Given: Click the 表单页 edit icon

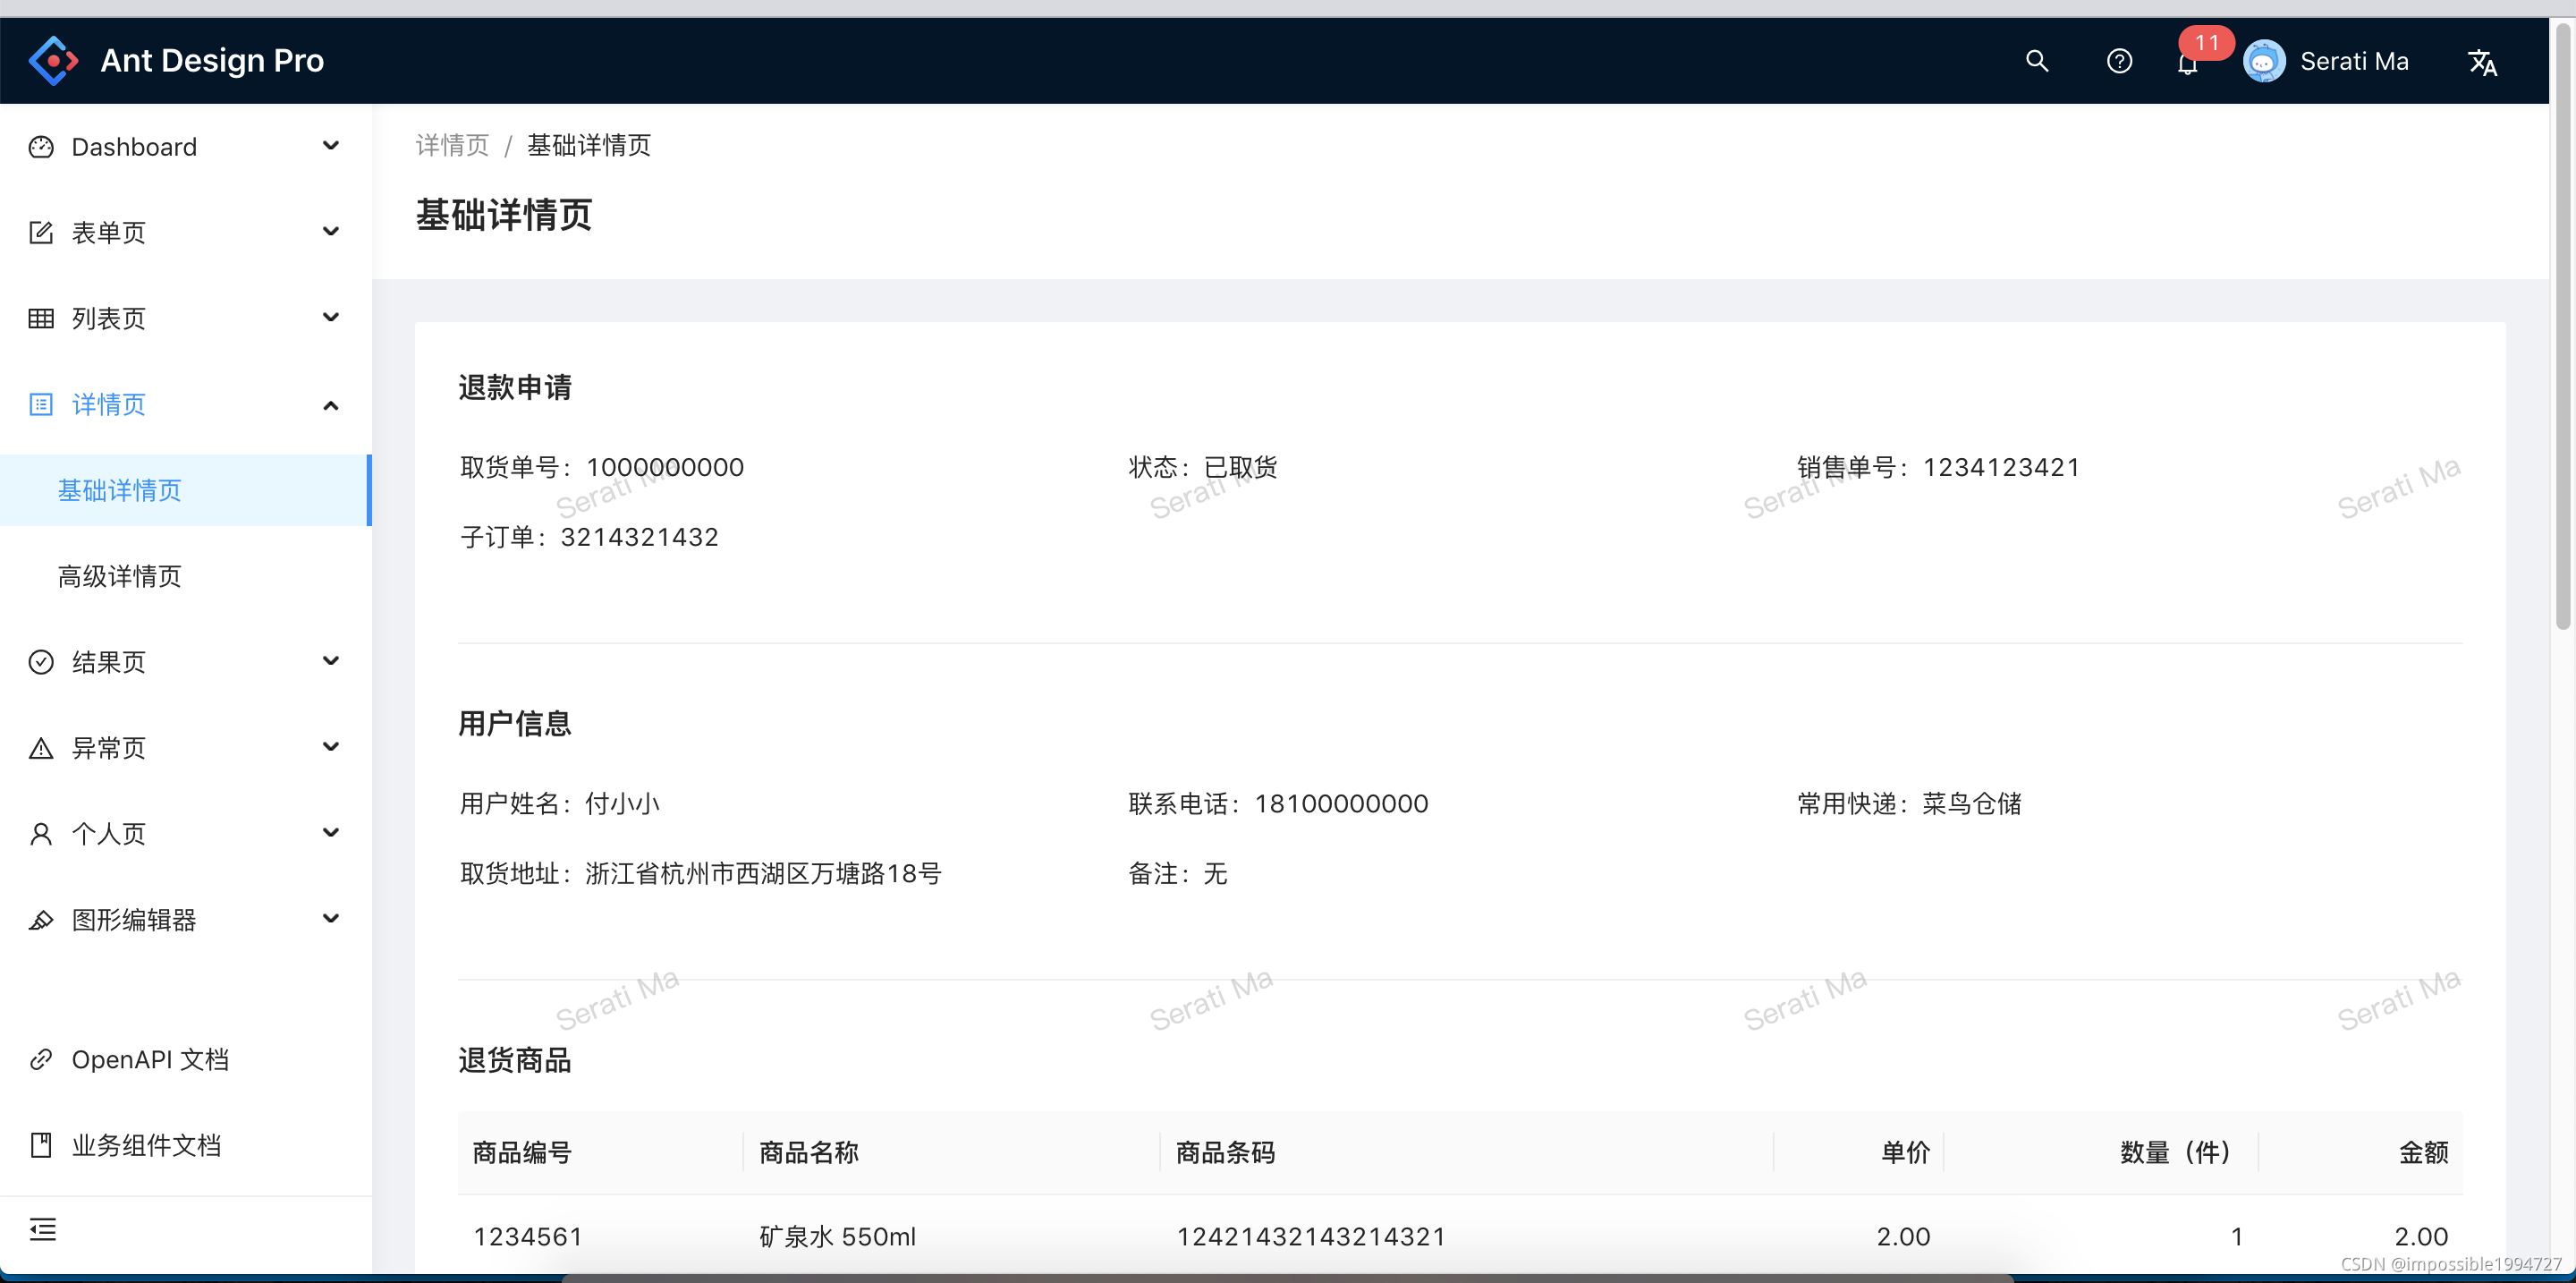Looking at the screenshot, I should coord(41,231).
